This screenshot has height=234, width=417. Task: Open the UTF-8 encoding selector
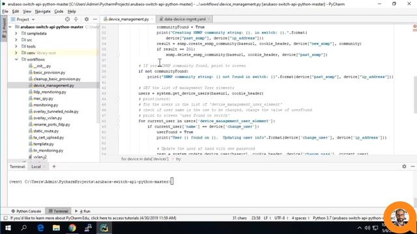click(281, 218)
